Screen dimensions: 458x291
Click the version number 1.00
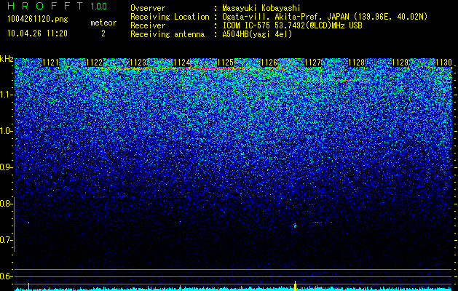click(x=99, y=7)
